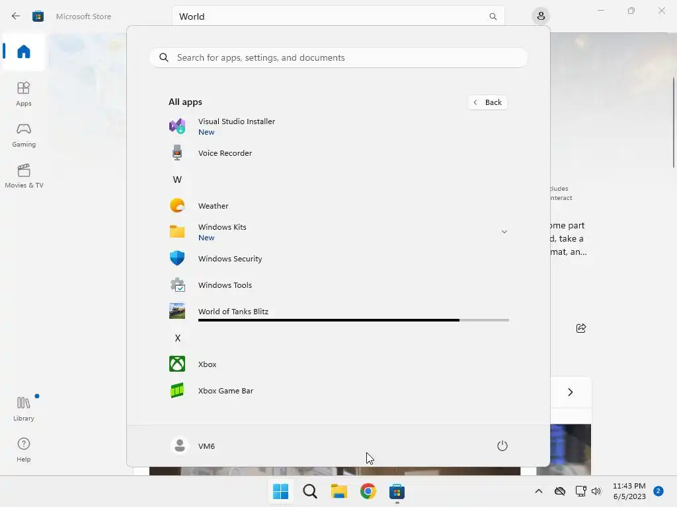Click the Start menu search field
The width and height of the screenshot is (677, 507).
(x=338, y=57)
